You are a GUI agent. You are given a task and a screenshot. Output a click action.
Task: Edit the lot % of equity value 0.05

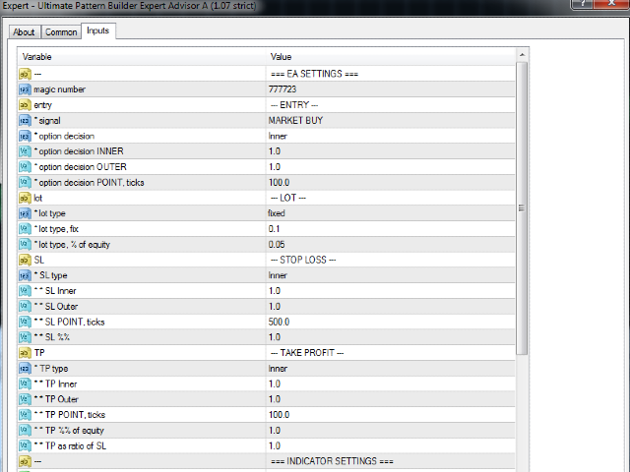pyautogui.click(x=390, y=245)
